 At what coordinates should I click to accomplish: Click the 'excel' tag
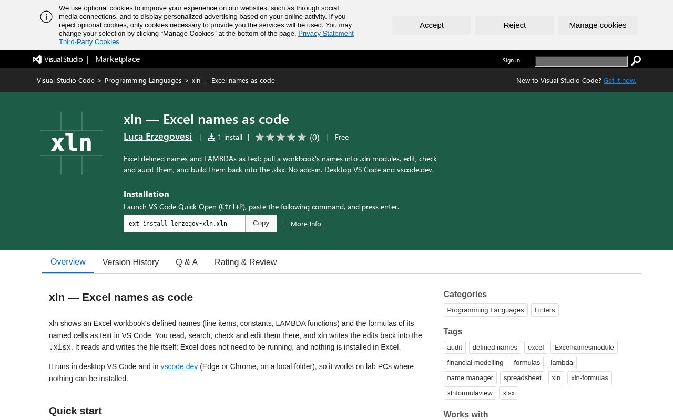[x=536, y=348]
